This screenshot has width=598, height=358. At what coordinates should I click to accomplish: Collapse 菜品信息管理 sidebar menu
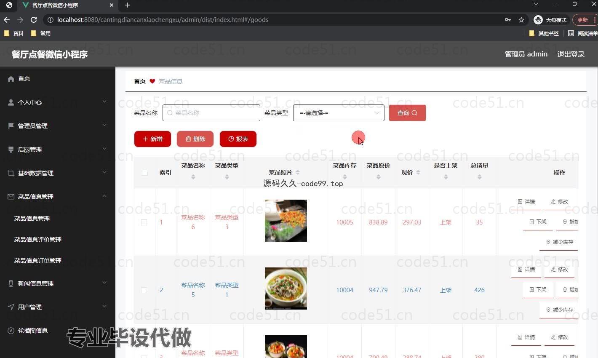click(x=104, y=196)
